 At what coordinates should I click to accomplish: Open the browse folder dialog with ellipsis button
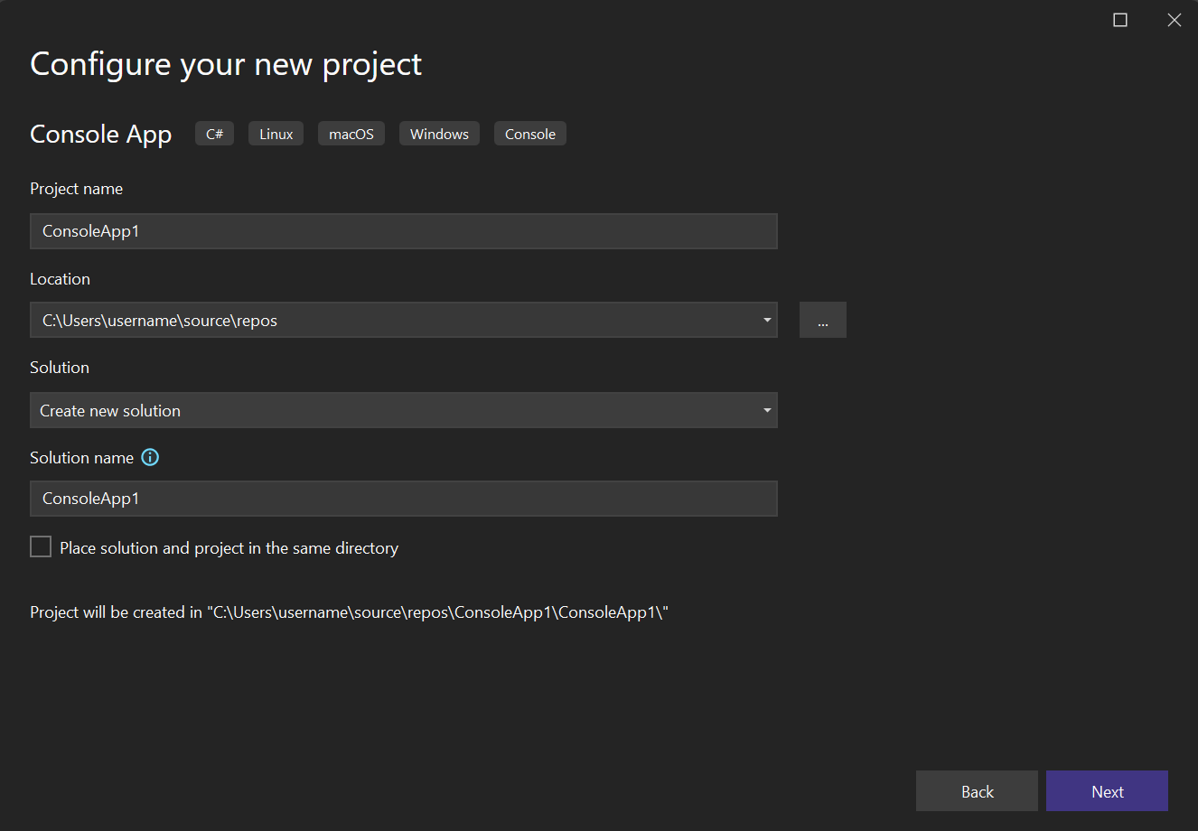[x=822, y=320]
